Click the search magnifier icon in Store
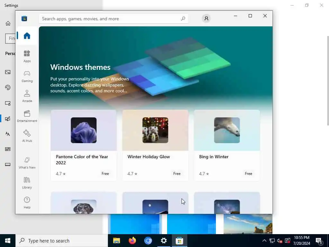The image size is (329, 247). (183, 19)
